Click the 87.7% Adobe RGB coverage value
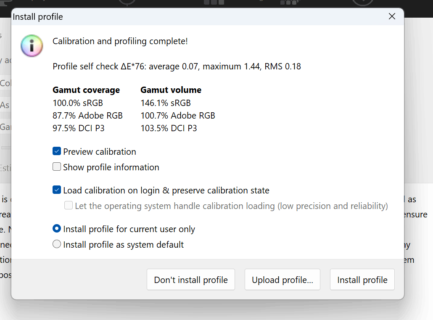The width and height of the screenshot is (433, 320). click(87, 116)
